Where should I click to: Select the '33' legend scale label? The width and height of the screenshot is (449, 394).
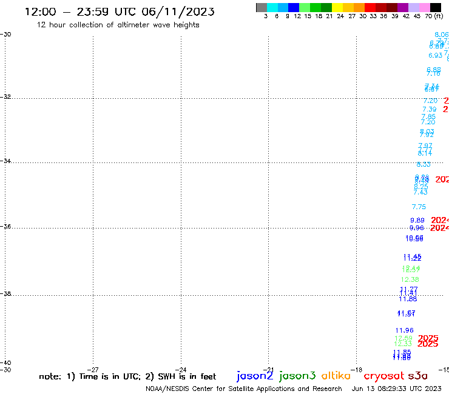373,16
